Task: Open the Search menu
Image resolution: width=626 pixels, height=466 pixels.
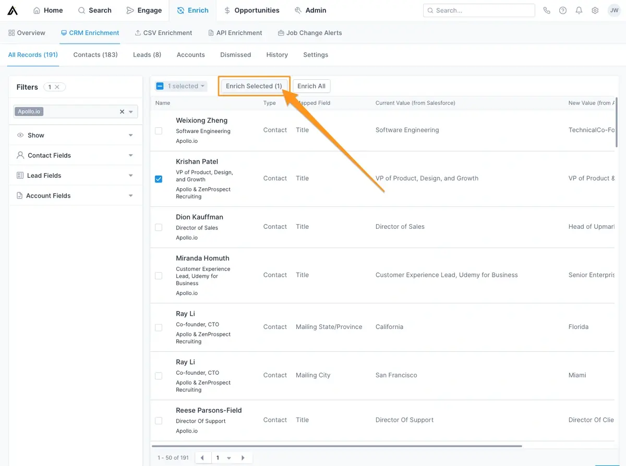Action: click(95, 10)
